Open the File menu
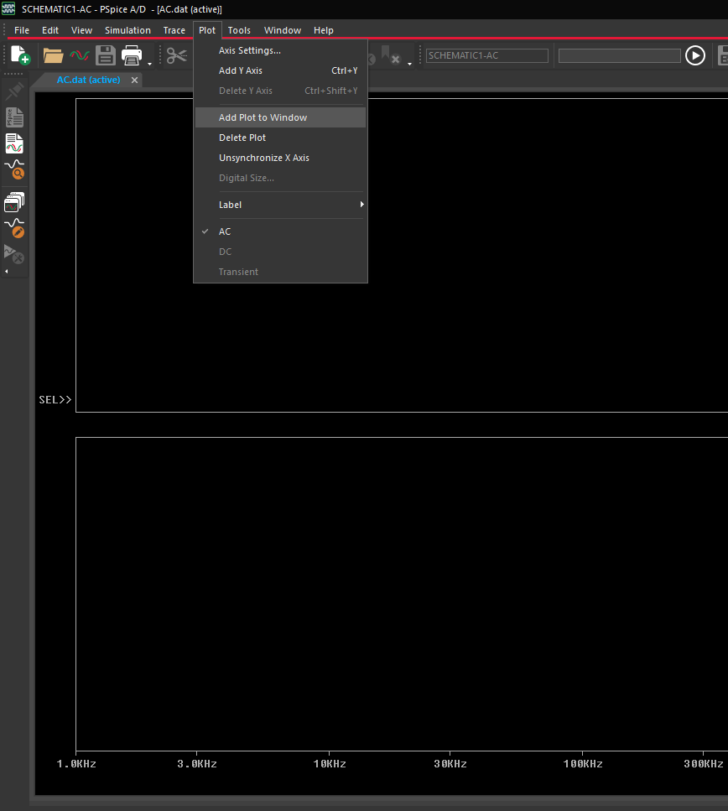The width and height of the screenshot is (728, 811). [22, 30]
